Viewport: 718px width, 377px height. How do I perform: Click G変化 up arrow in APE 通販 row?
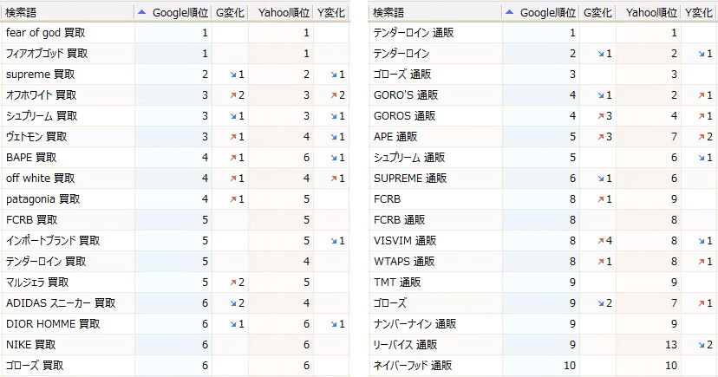pos(588,137)
